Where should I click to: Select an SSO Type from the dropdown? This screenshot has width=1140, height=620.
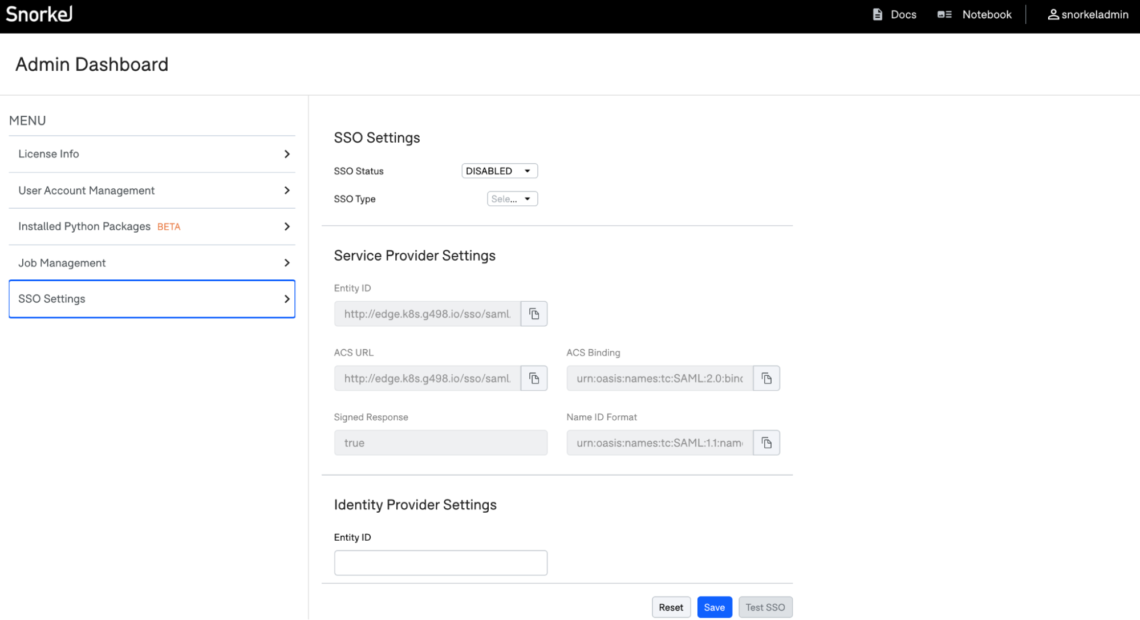point(511,199)
